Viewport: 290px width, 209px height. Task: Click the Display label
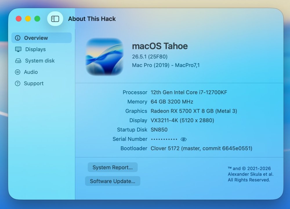[x=138, y=120]
